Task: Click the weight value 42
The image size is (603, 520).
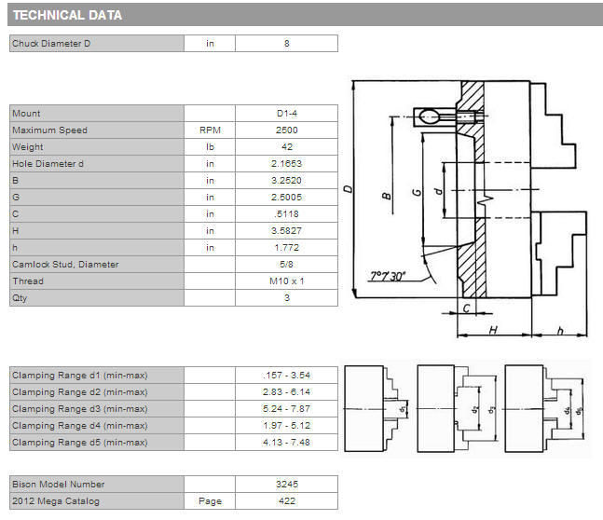Action: click(286, 147)
